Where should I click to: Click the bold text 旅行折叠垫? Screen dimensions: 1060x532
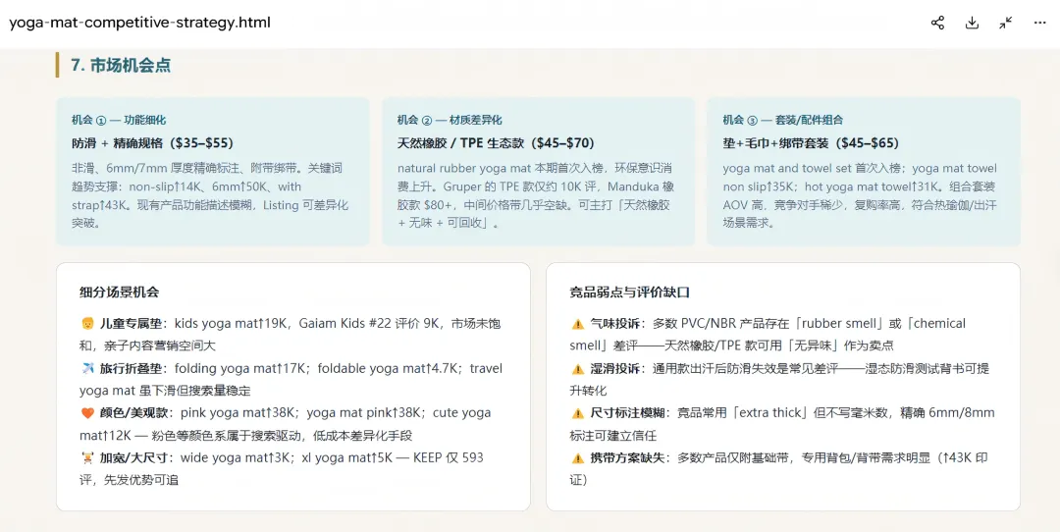[132, 368]
